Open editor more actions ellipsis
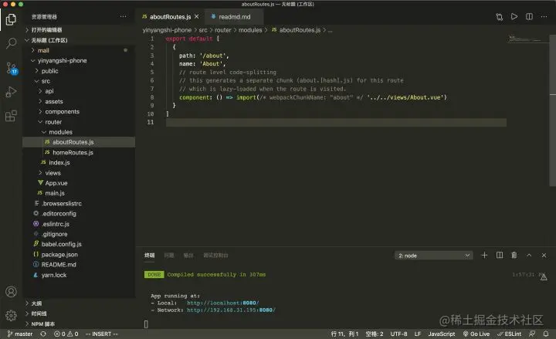Screen dimensions: 556x339 (544, 17)
